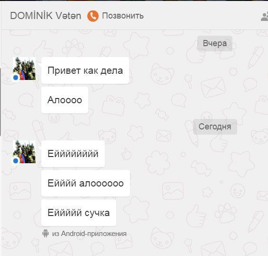This screenshot has width=268, height=256.
Task: Click the Вчера date separator
Action: (x=215, y=43)
